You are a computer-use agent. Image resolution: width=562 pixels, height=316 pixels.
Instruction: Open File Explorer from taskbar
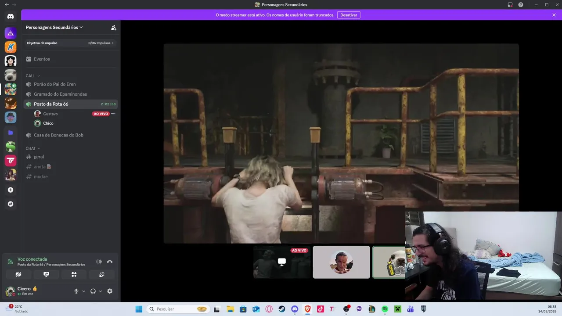pyautogui.click(x=230, y=309)
